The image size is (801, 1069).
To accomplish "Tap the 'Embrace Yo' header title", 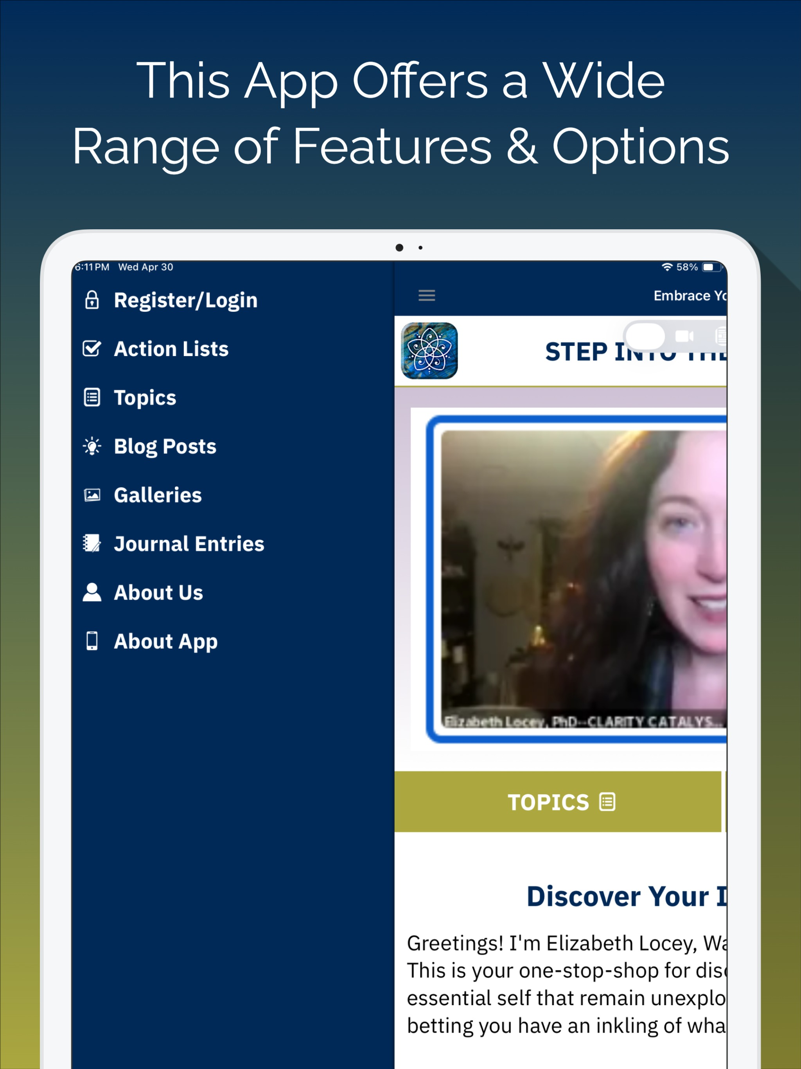I will pos(690,295).
